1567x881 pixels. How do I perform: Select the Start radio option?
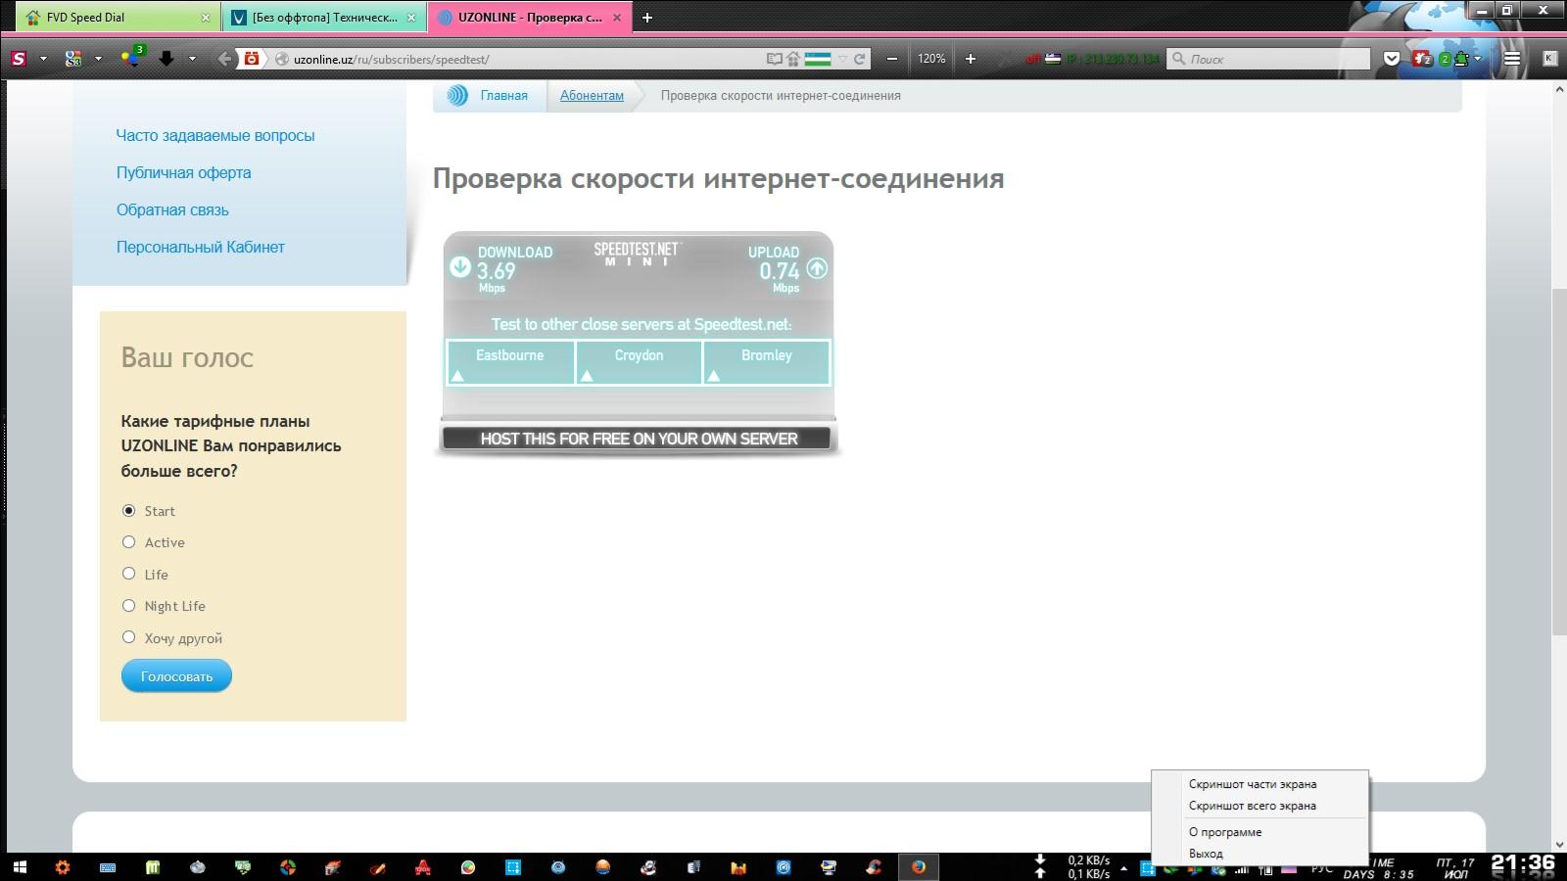click(x=128, y=510)
